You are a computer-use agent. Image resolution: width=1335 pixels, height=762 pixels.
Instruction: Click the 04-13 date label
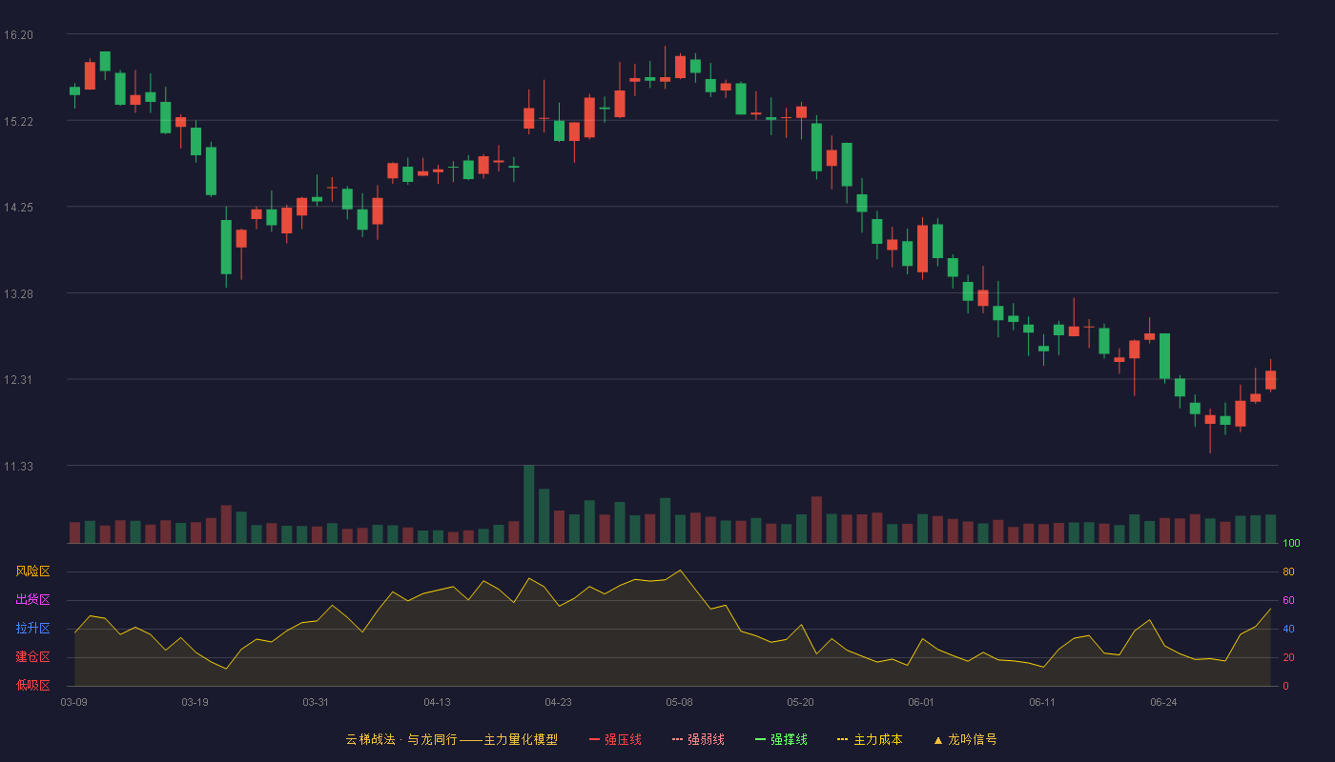click(x=437, y=702)
